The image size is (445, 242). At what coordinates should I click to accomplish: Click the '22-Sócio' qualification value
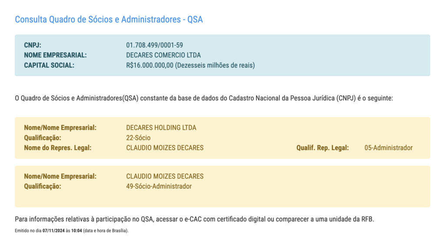point(138,138)
